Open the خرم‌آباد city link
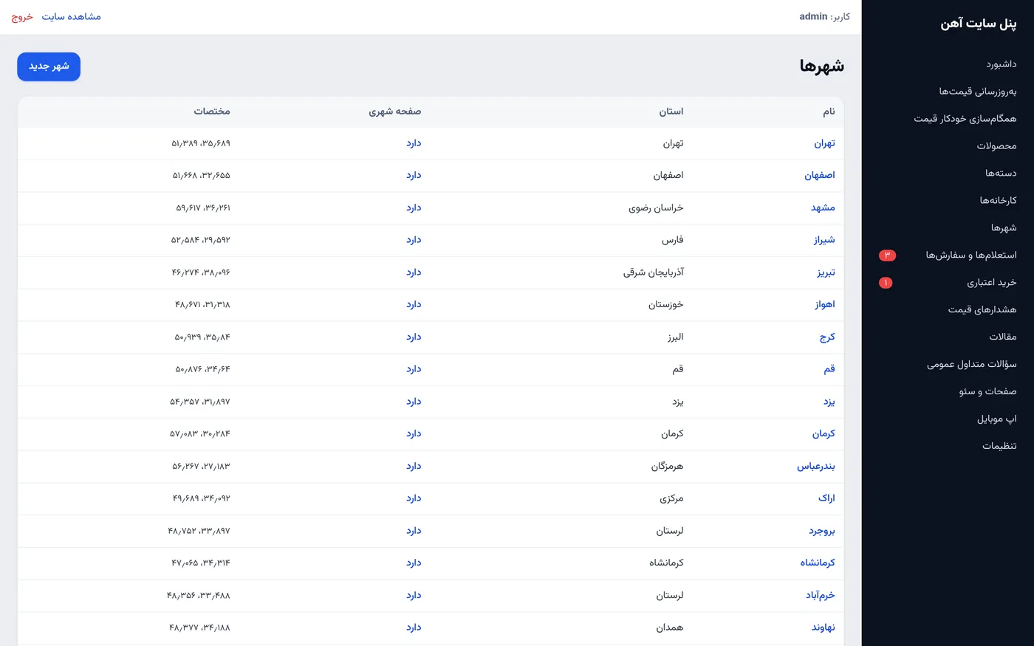The image size is (1034, 646). point(821,596)
